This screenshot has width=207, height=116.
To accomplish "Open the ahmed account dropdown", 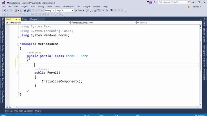I will point(197,7).
